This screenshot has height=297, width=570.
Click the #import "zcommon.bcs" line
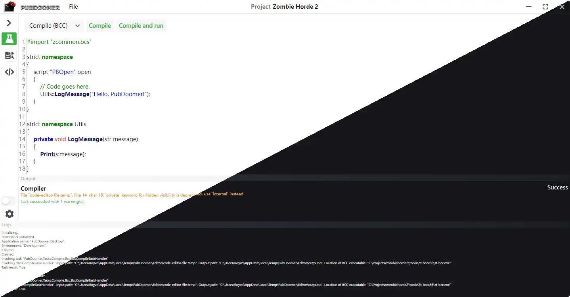tap(59, 42)
